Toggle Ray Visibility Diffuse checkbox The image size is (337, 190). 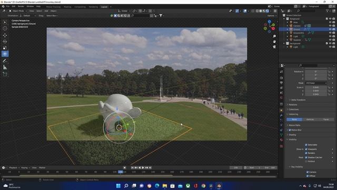click(308, 176)
